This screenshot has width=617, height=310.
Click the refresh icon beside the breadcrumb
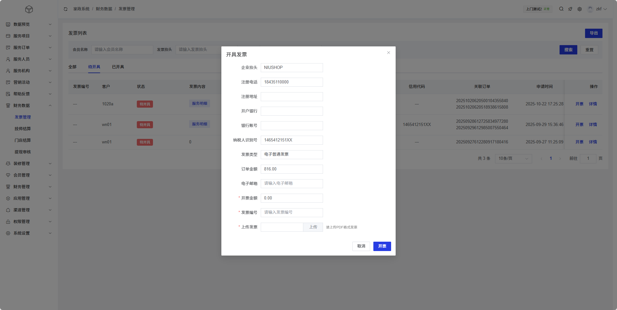click(66, 9)
